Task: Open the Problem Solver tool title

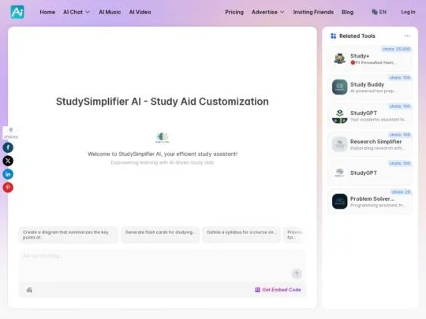Action: pyautogui.click(x=372, y=198)
